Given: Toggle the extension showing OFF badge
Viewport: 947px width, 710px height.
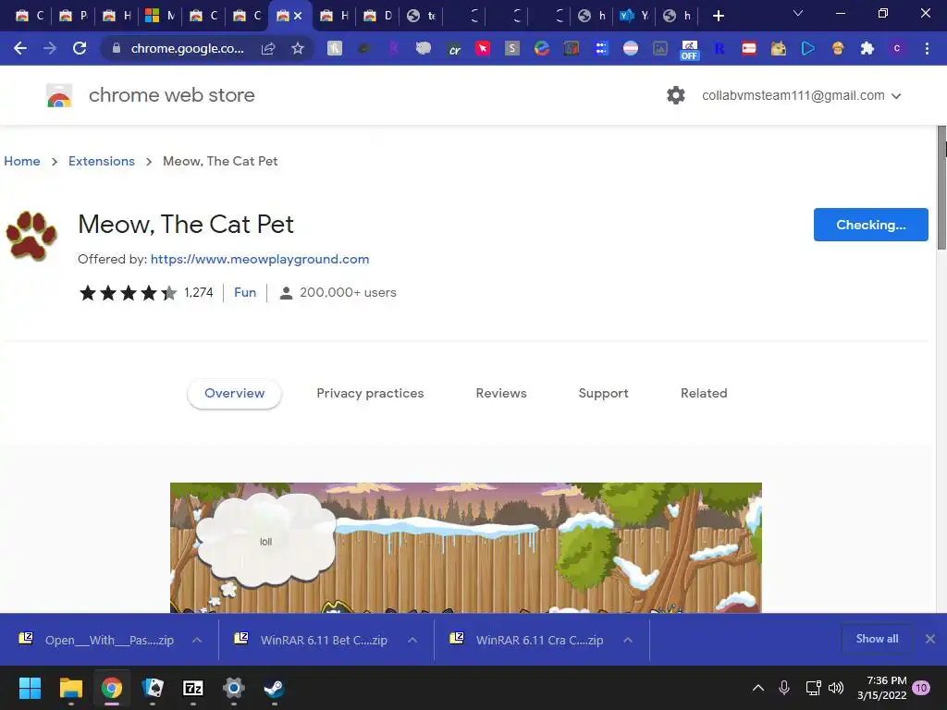Looking at the screenshot, I should pos(689,50).
